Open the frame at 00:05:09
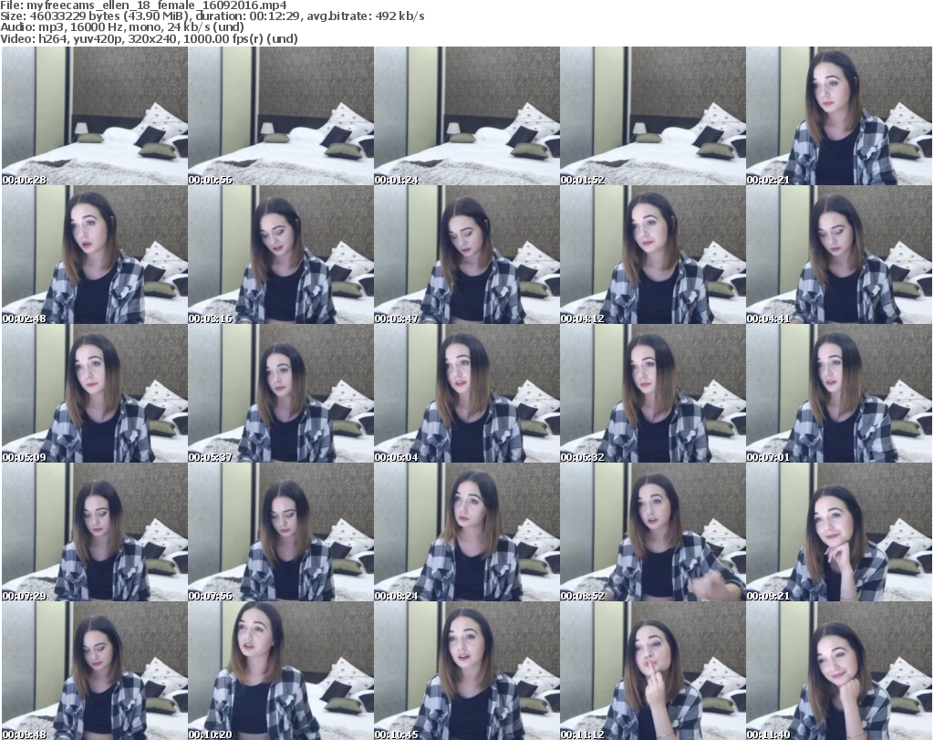 (94, 394)
